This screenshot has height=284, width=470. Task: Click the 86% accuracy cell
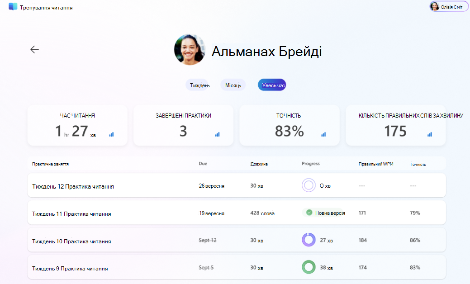(415, 240)
